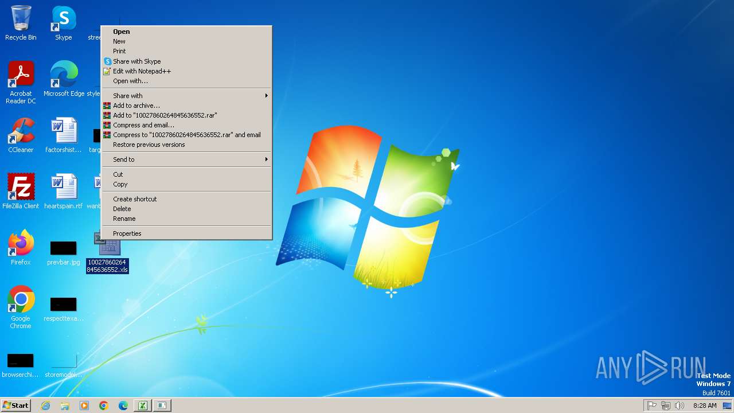The width and height of the screenshot is (734, 413).
Task: Choose New in the context menu
Action: click(186, 41)
